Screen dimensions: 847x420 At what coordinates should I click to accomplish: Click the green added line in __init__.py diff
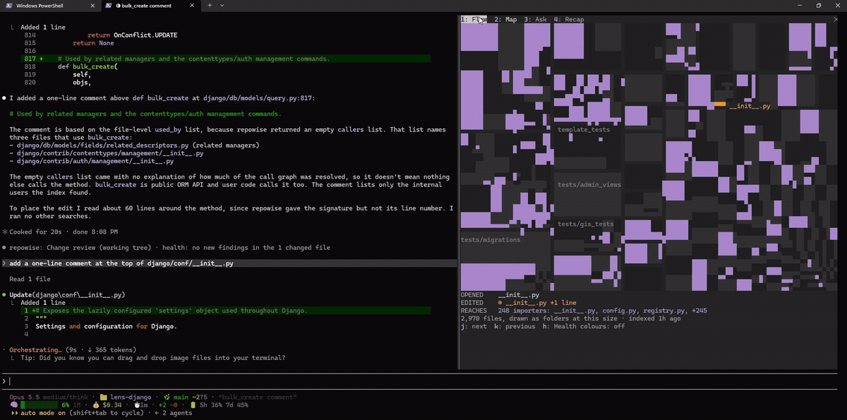click(x=226, y=311)
